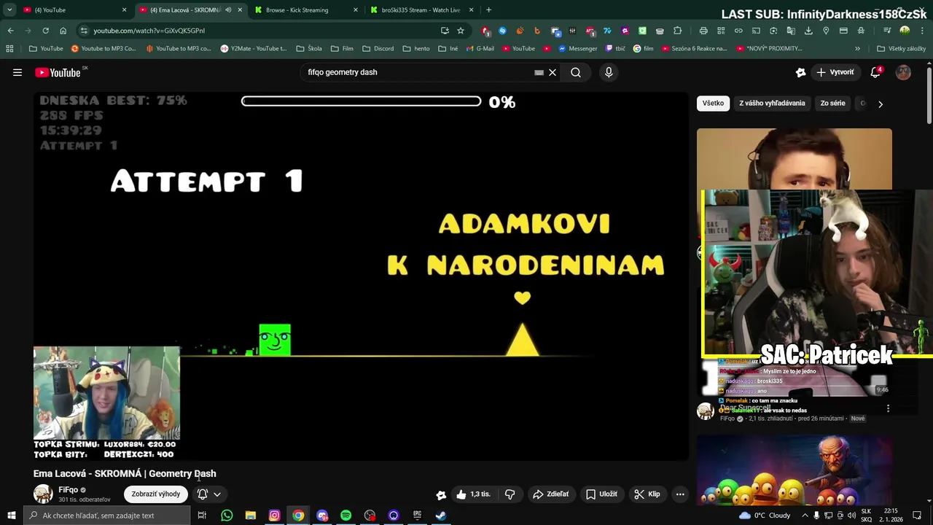
Task: Expand notification preferences chevron for FiFqo
Action: tap(217, 494)
